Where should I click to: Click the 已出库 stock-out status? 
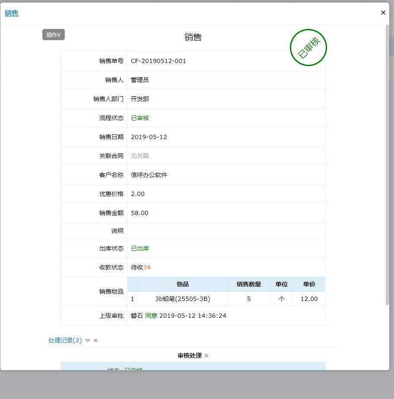coord(140,248)
